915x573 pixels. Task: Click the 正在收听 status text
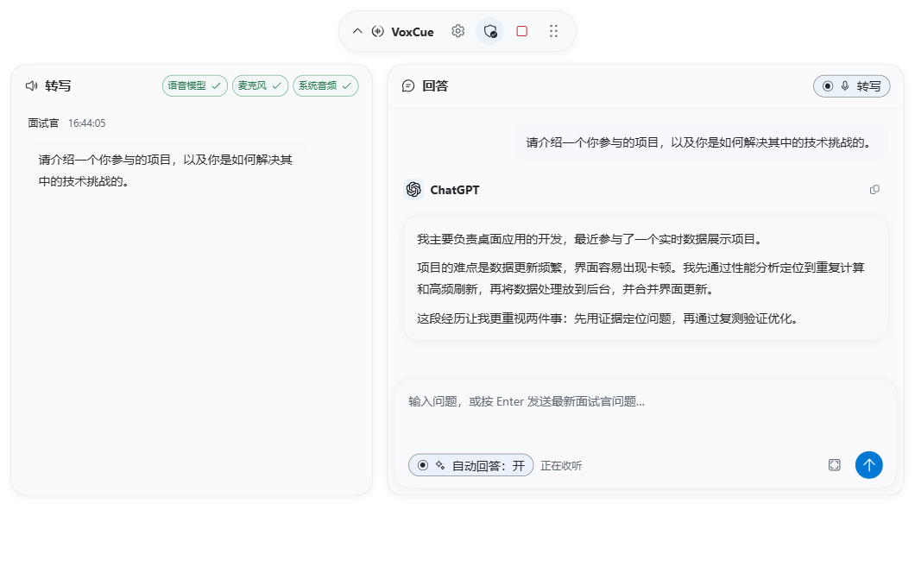coord(561,466)
